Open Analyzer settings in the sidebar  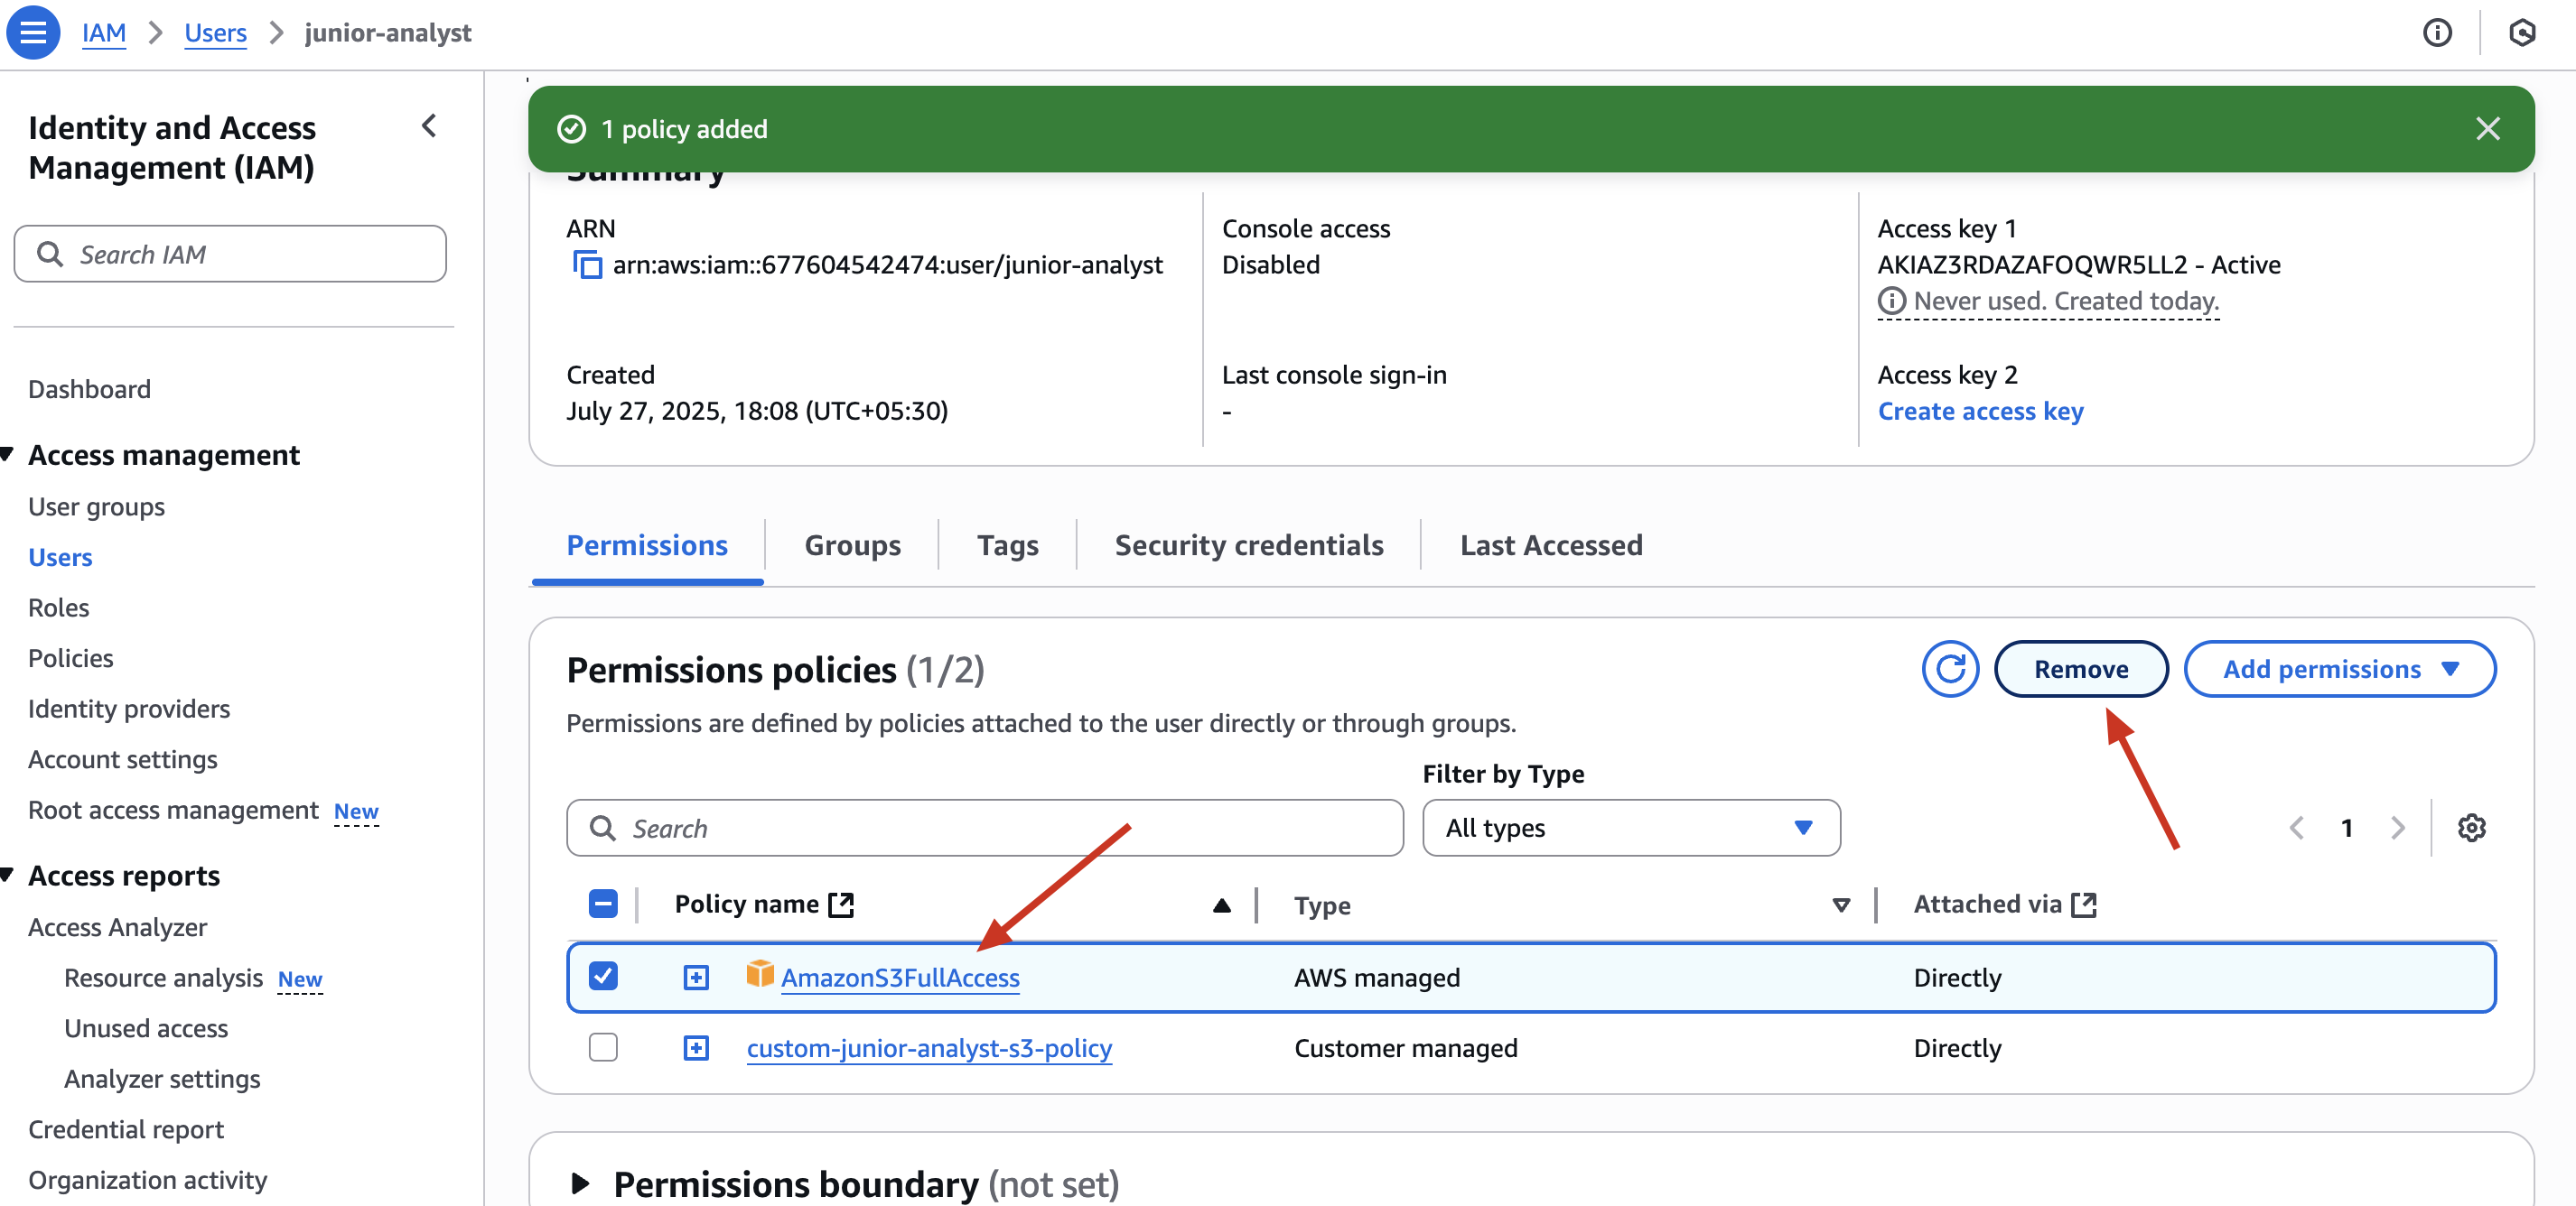pos(162,1079)
